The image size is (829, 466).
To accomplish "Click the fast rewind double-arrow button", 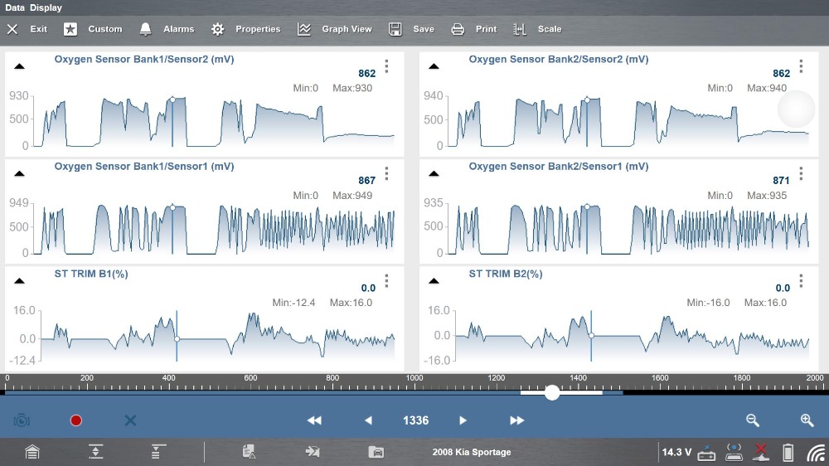I will click(314, 420).
